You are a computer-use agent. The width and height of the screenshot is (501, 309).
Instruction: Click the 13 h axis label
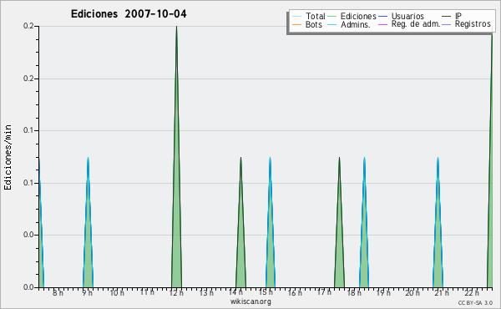(206, 292)
